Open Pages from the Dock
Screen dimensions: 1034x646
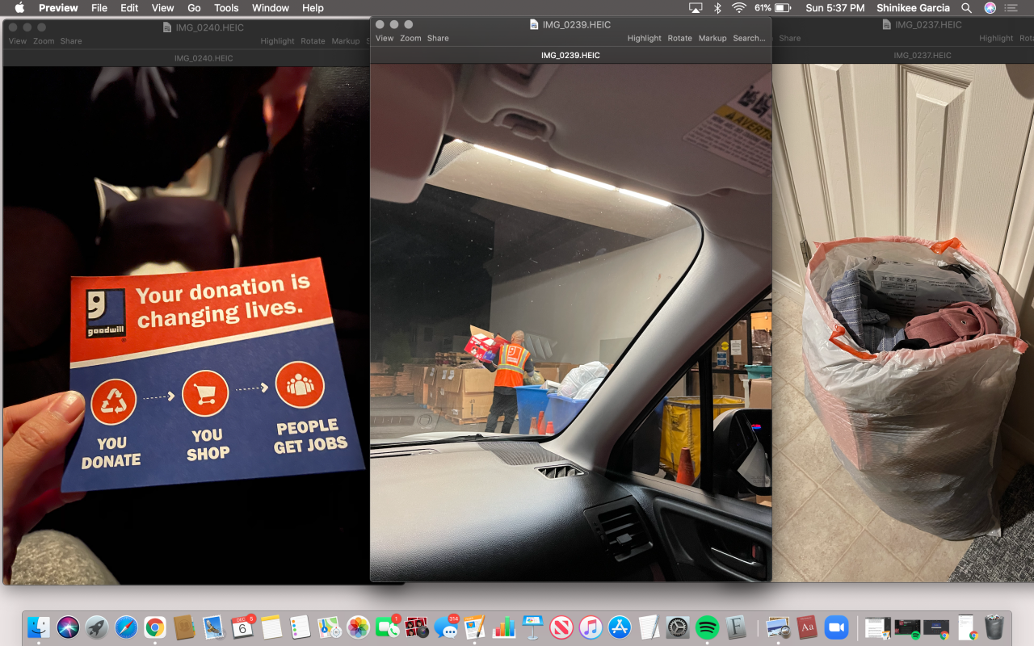[474, 627]
